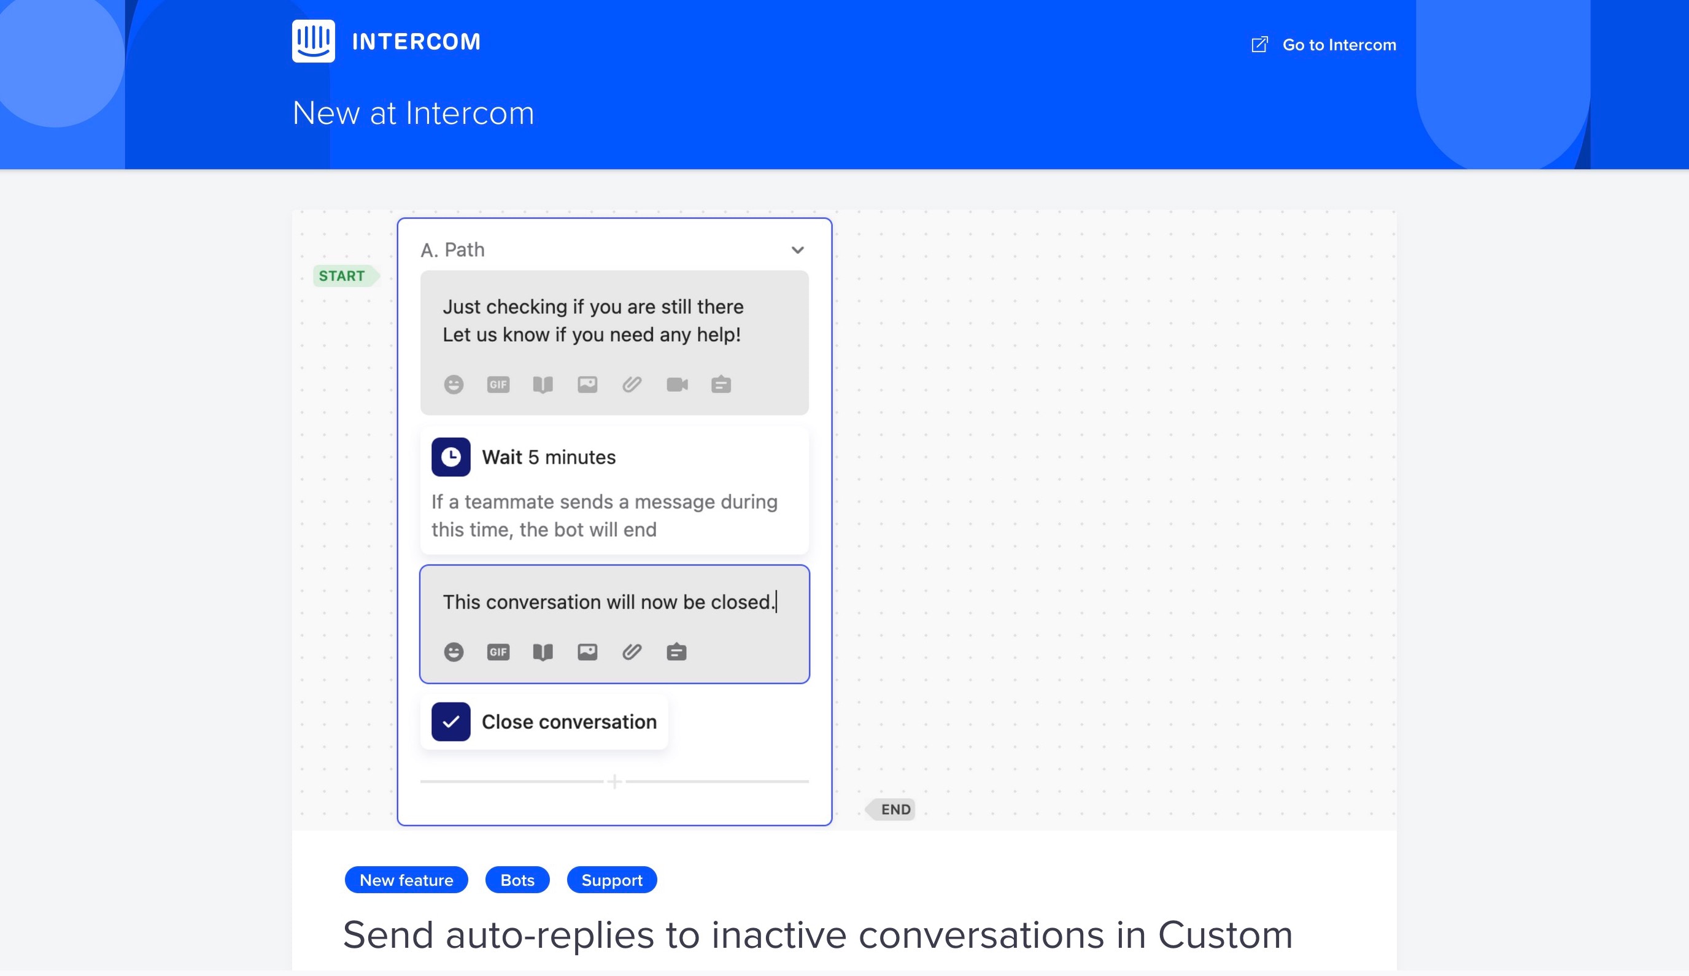
Task: Insert image in the closing message
Action: coord(587,651)
